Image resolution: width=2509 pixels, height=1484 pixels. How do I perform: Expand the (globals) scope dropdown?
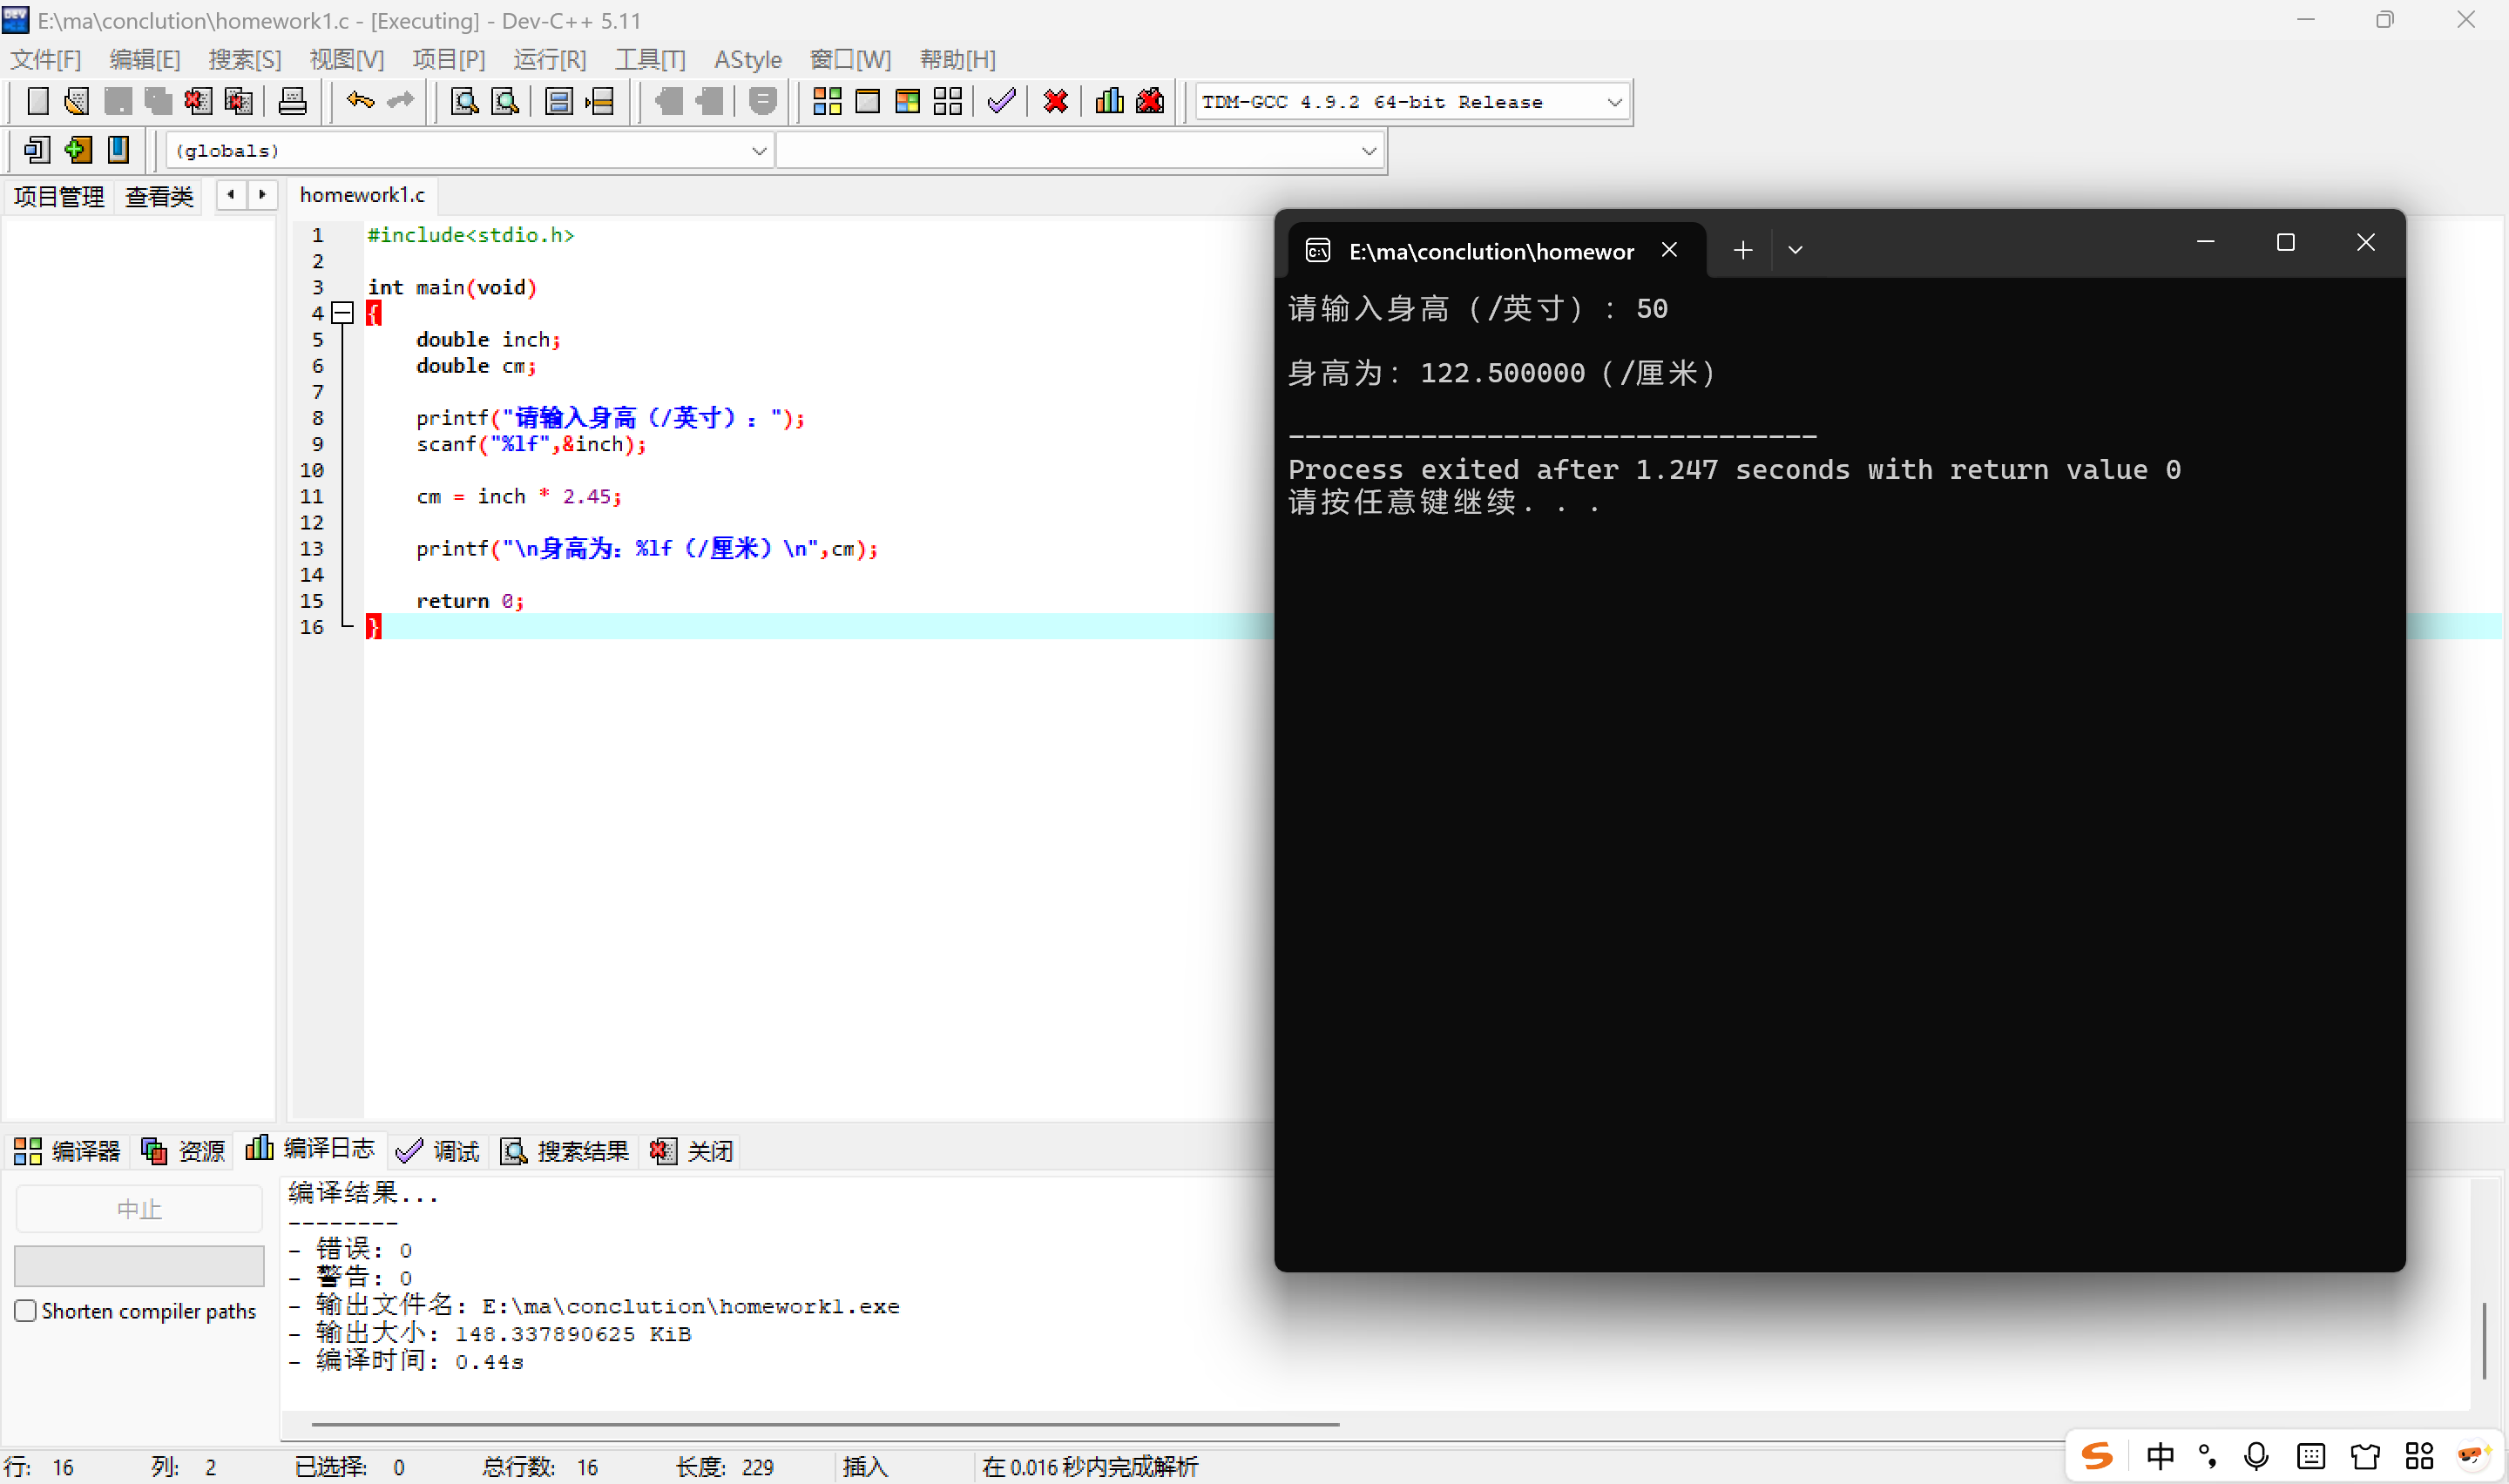[x=759, y=151]
